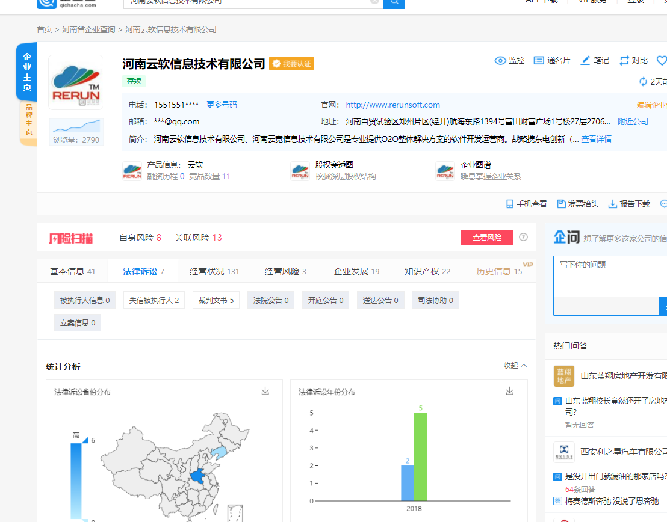Click the 附近公司 link

click(633, 121)
